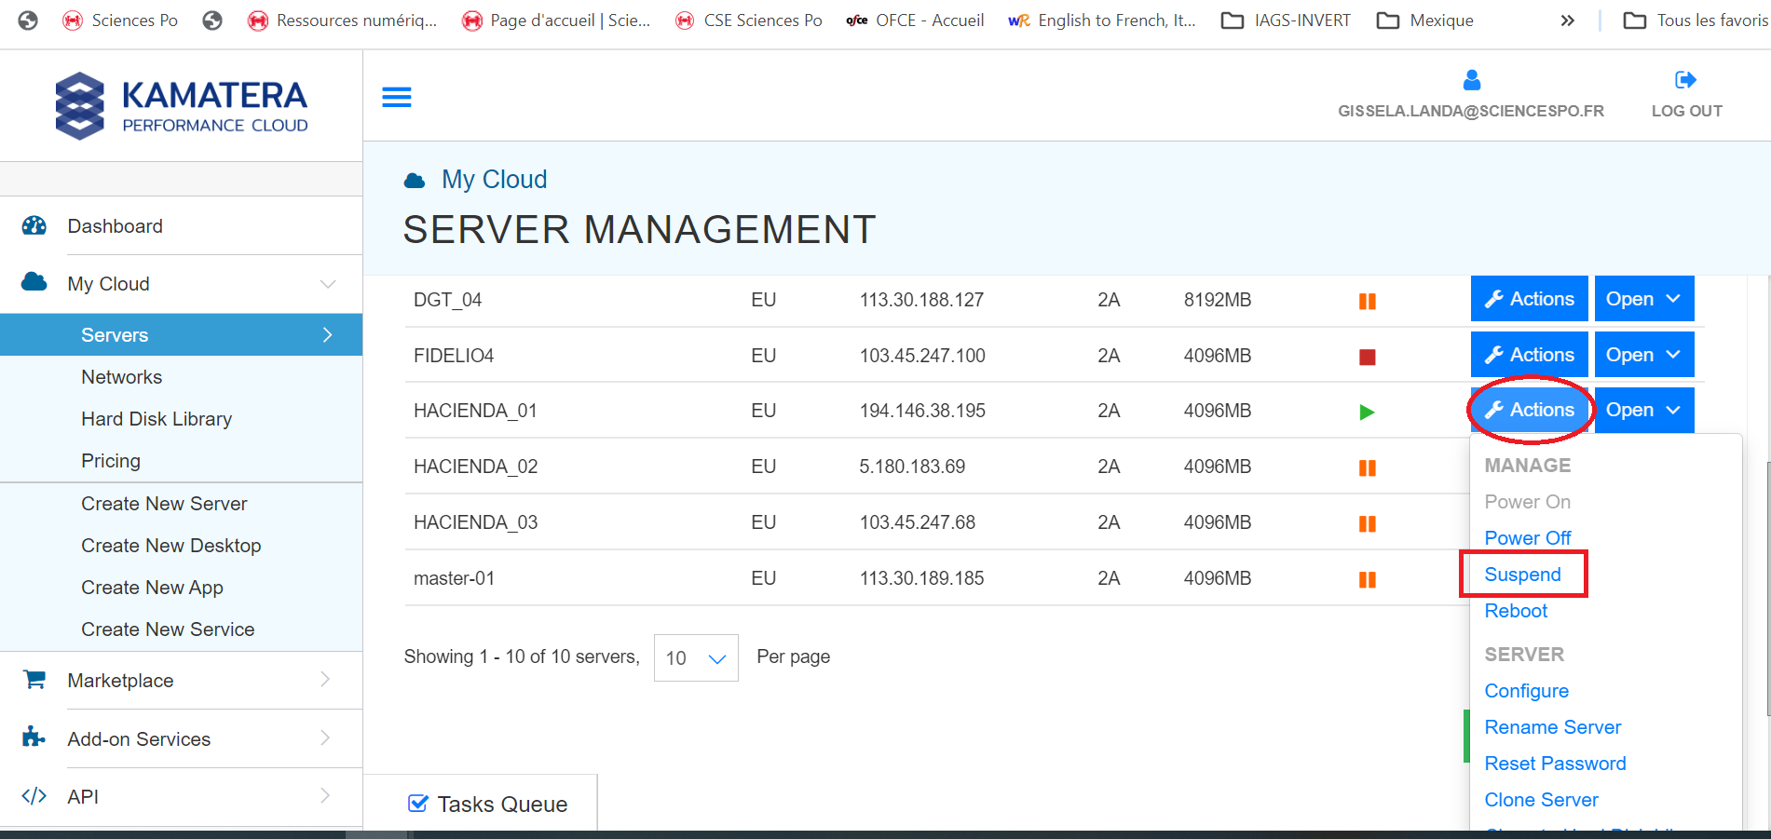The width and height of the screenshot is (1771, 839).
Task: Open the HACIENDA_01 Open dropdown
Action: point(1644,410)
